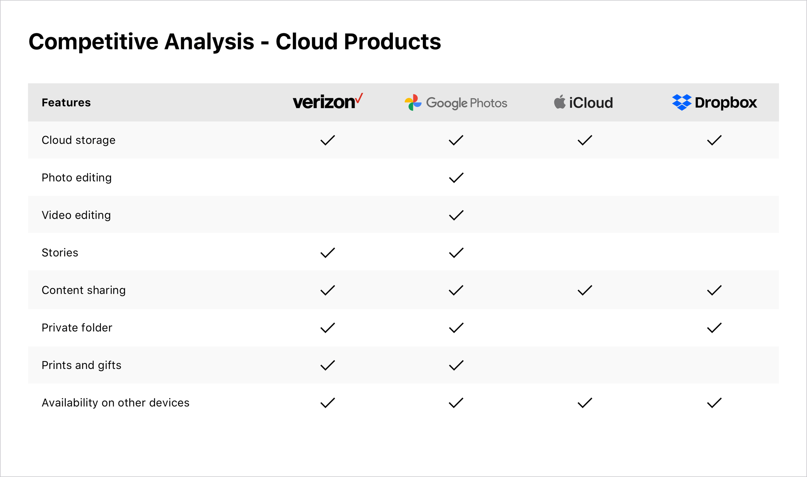Click the Google Photos pinwheel icon
Viewport: 807px width, 477px height.
413,103
